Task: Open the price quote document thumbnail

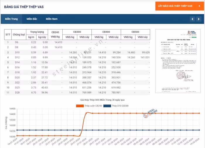Action: pos(178,61)
